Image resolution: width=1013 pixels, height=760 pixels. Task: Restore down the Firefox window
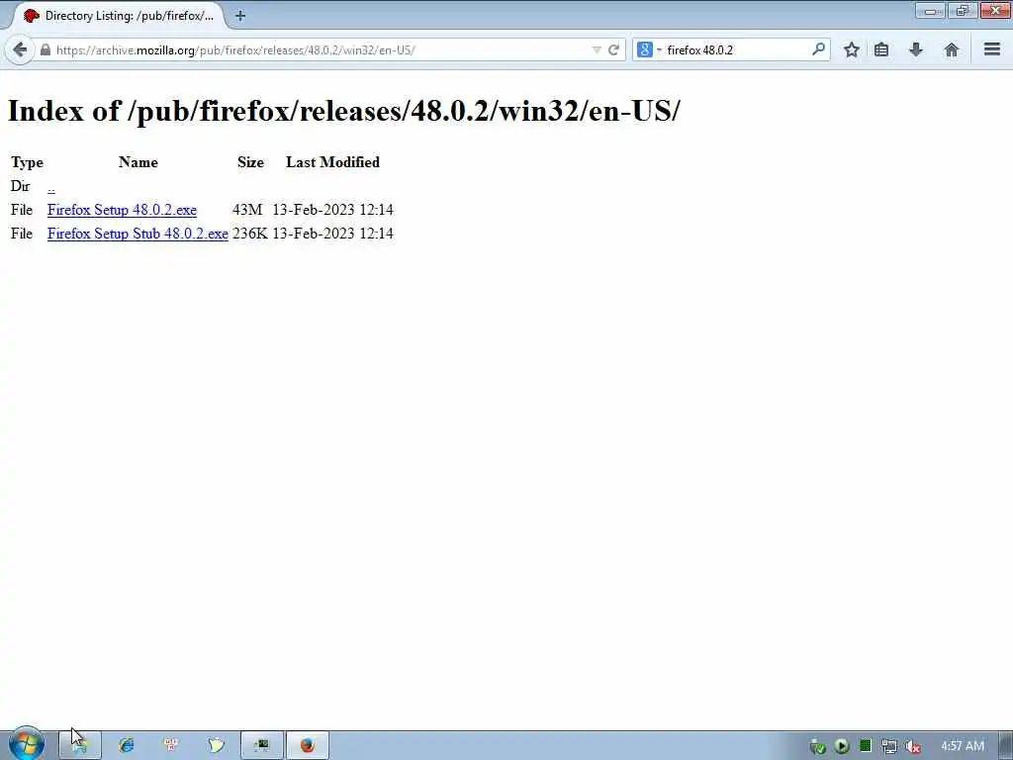(963, 11)
